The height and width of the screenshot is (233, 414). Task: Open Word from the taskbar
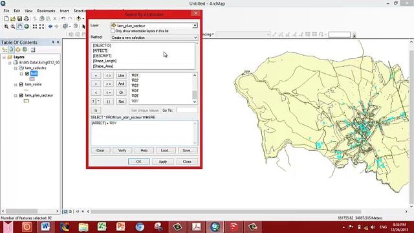45,227
